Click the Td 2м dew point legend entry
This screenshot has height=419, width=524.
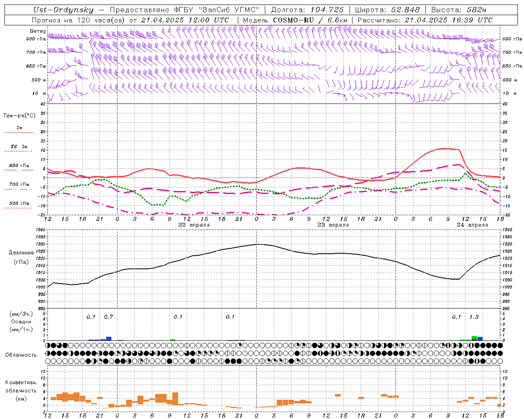coord(19,146)
